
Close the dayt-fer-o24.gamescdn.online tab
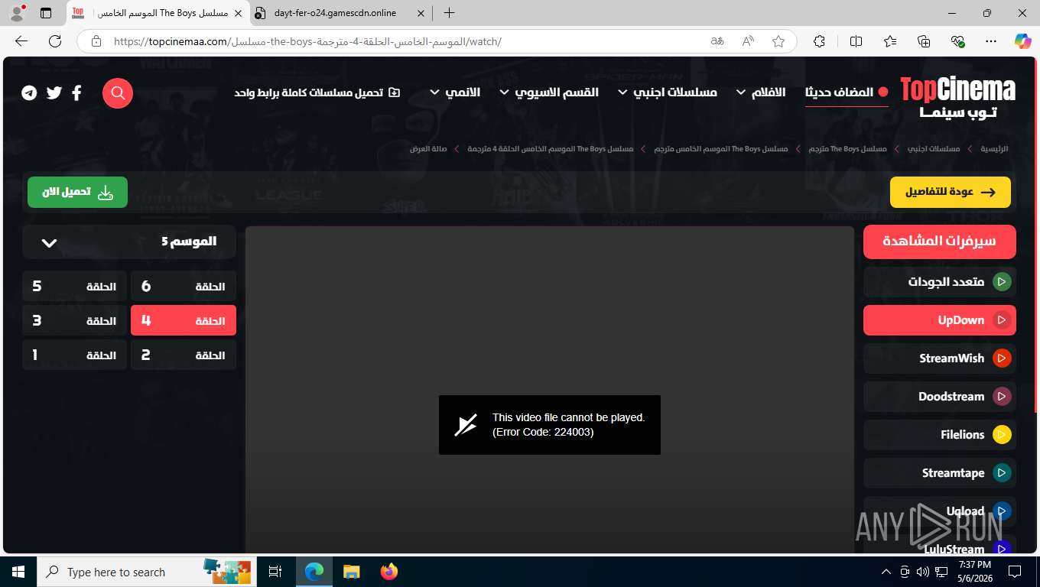(420, 13)
